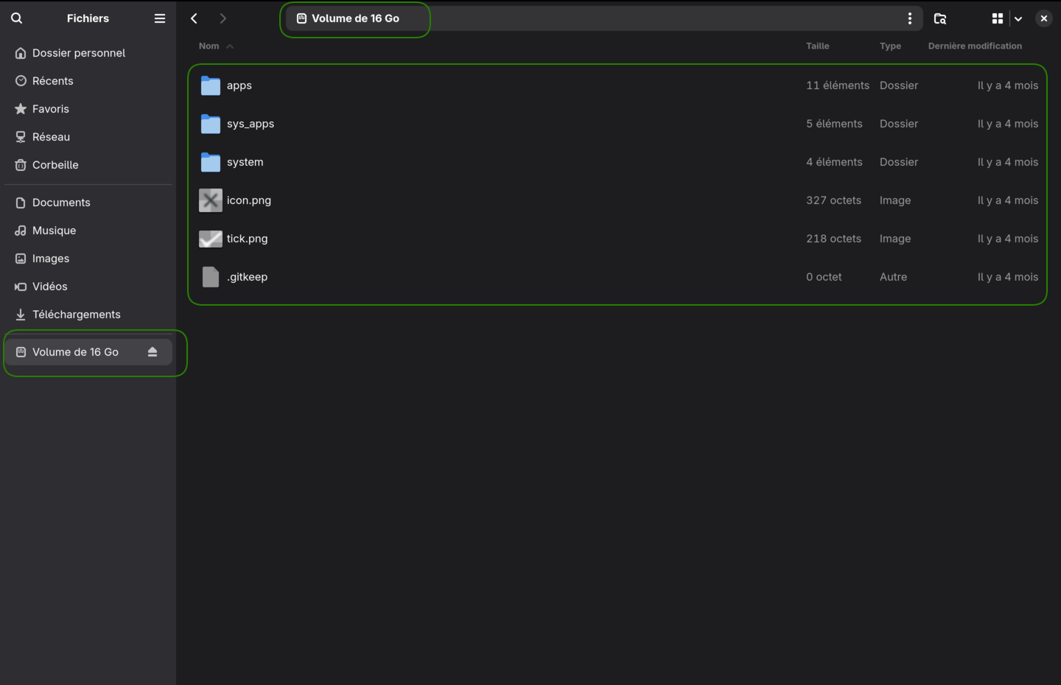Click the file search icon in the toolbar
1061x685 pixels.
(x=940, y=18)
